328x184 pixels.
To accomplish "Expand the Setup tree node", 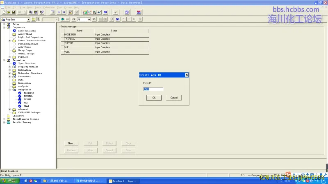I will click(4, 24).
